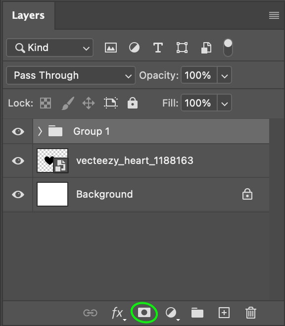Screen dimensions: 285x326
Task: Open the Opacity slider dropdown arrow
Action: click(x=225, y=75)
